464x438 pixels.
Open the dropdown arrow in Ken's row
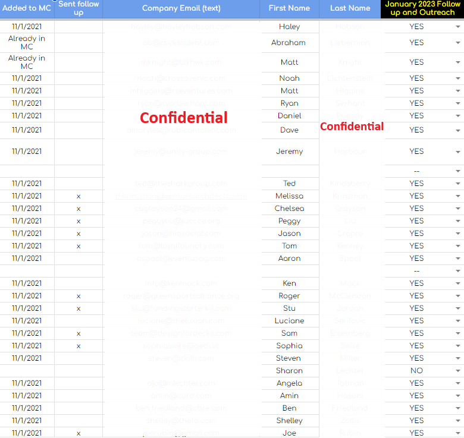[458, 283]
